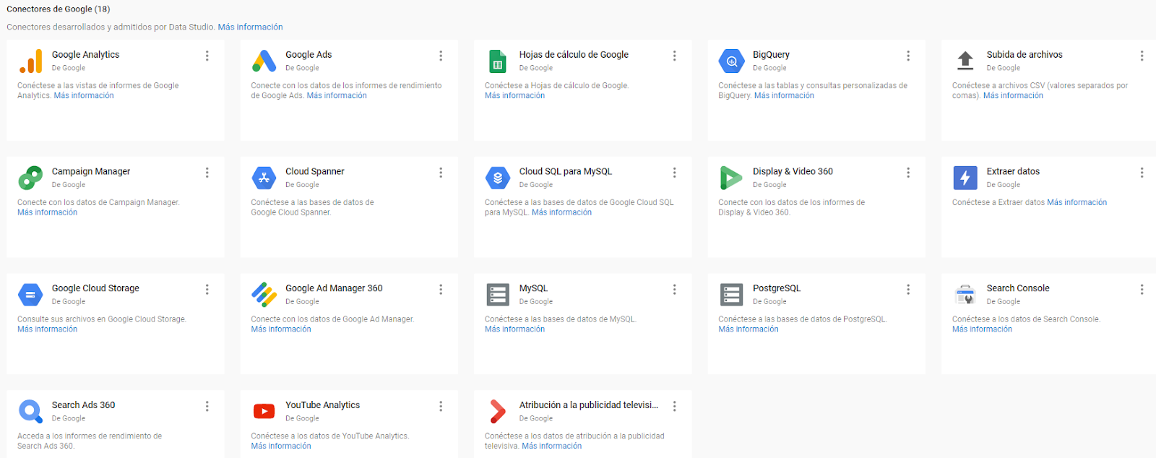This screenshot has width=1156, height=458.
Task: Open the Google Ads options menu
Action: click(x=441, y=56)
